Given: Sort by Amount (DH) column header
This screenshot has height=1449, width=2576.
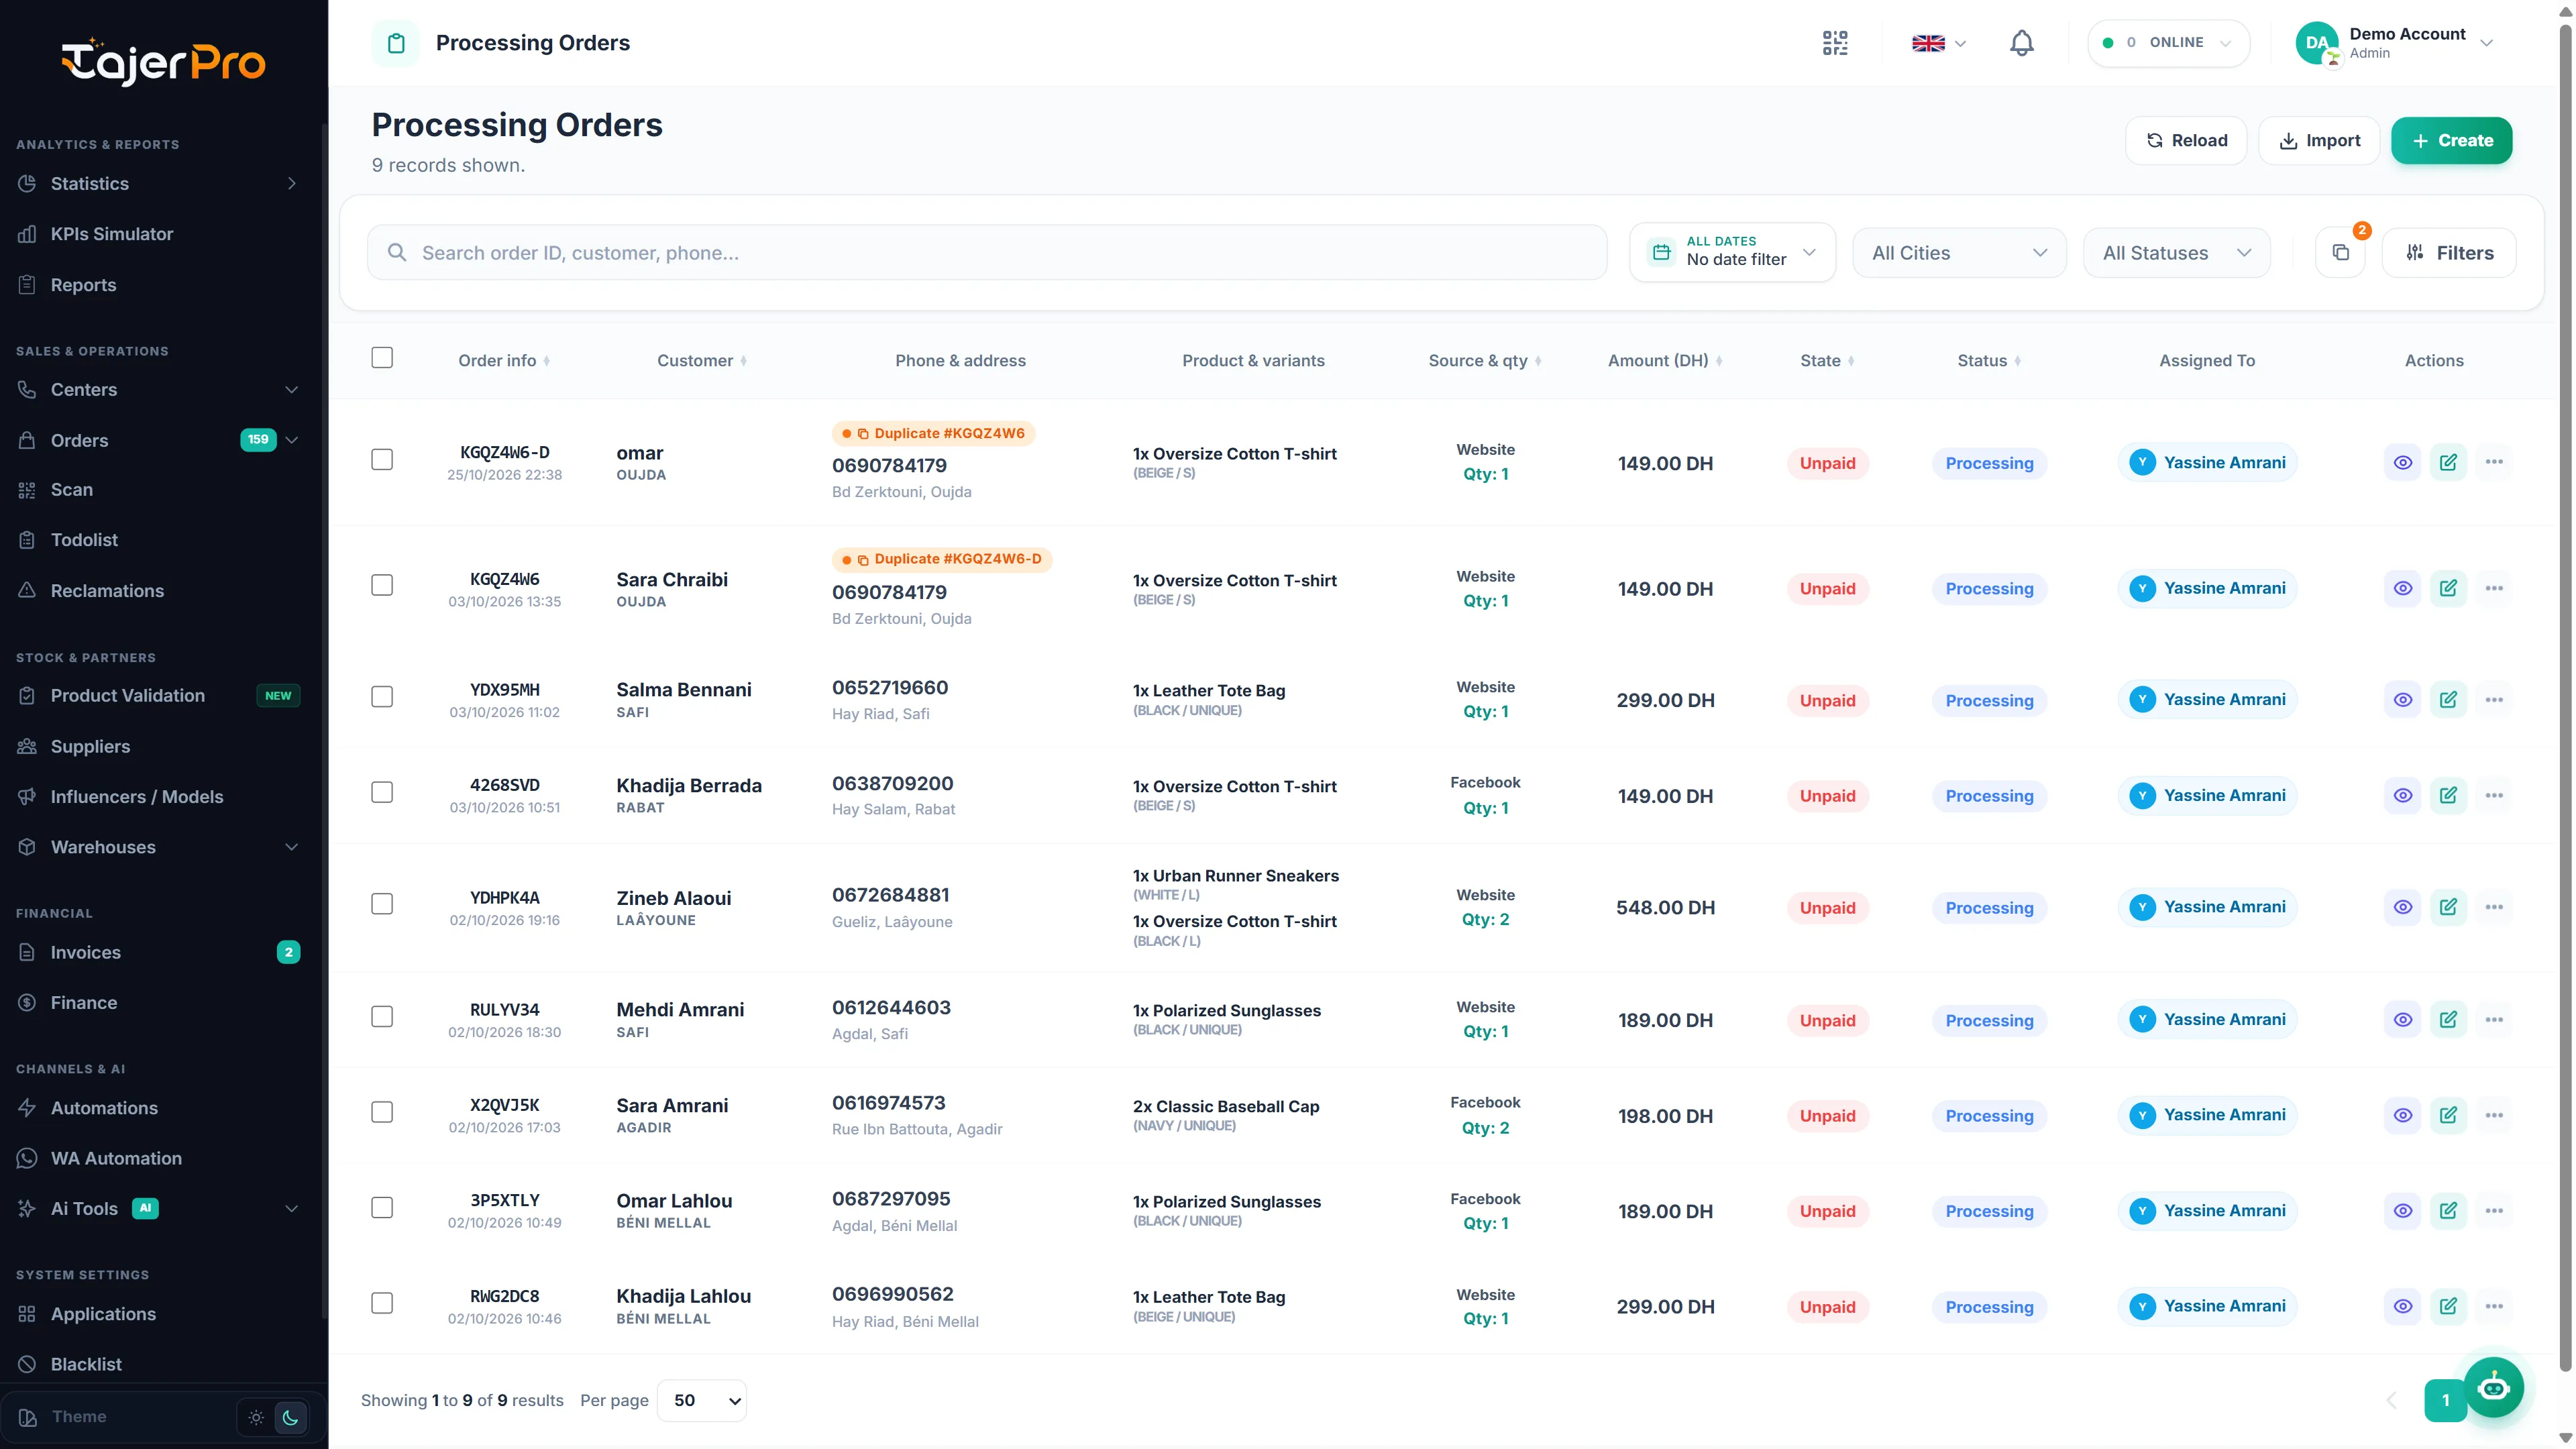Looking at the screenshot, I should pyautogui.click(x=1665, y=360).
